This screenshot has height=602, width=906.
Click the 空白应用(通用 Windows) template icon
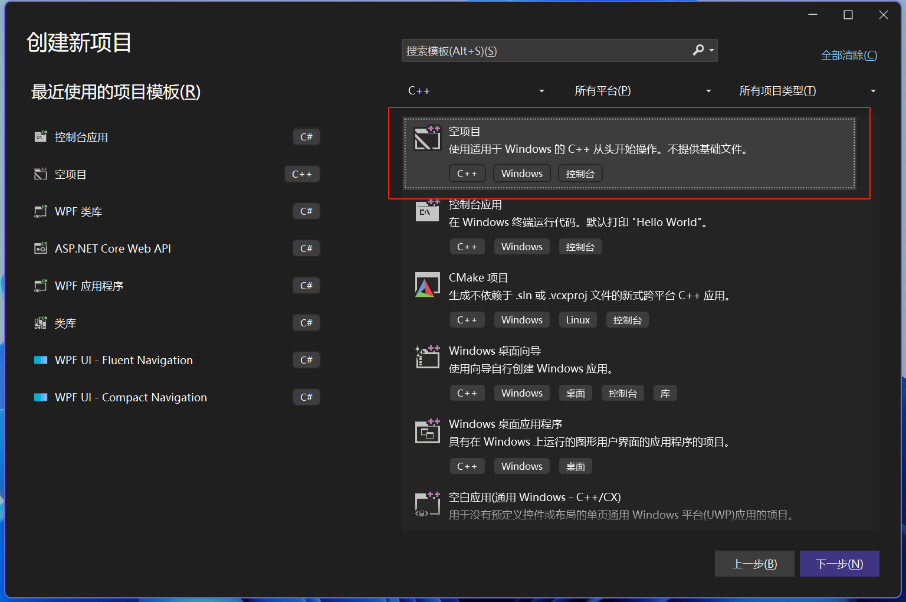[428, 504]
